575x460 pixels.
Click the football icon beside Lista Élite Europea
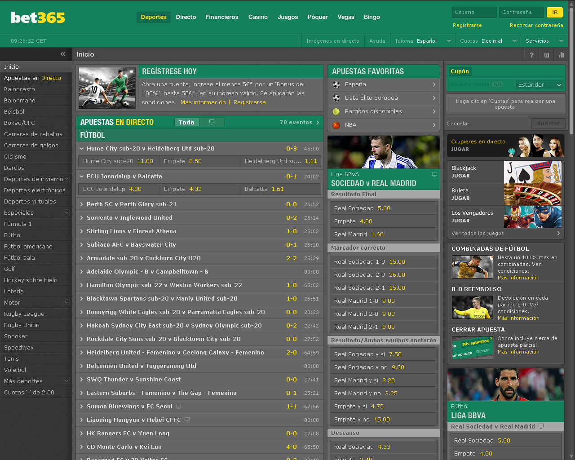(336, 98)
